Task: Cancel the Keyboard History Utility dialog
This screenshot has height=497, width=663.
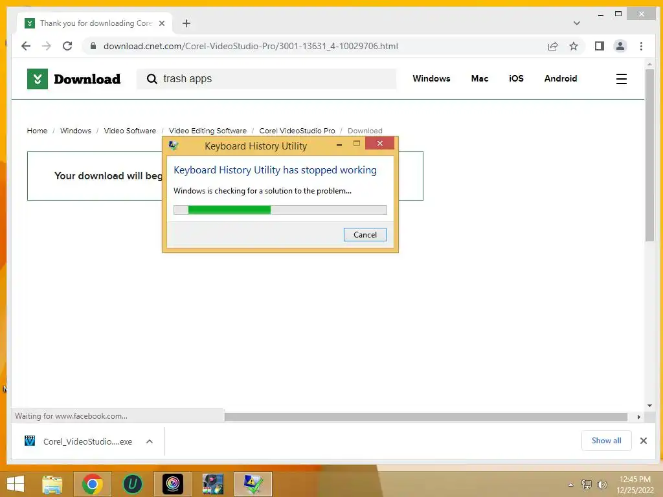Action: pyautogui.click(x=365, y=234)
